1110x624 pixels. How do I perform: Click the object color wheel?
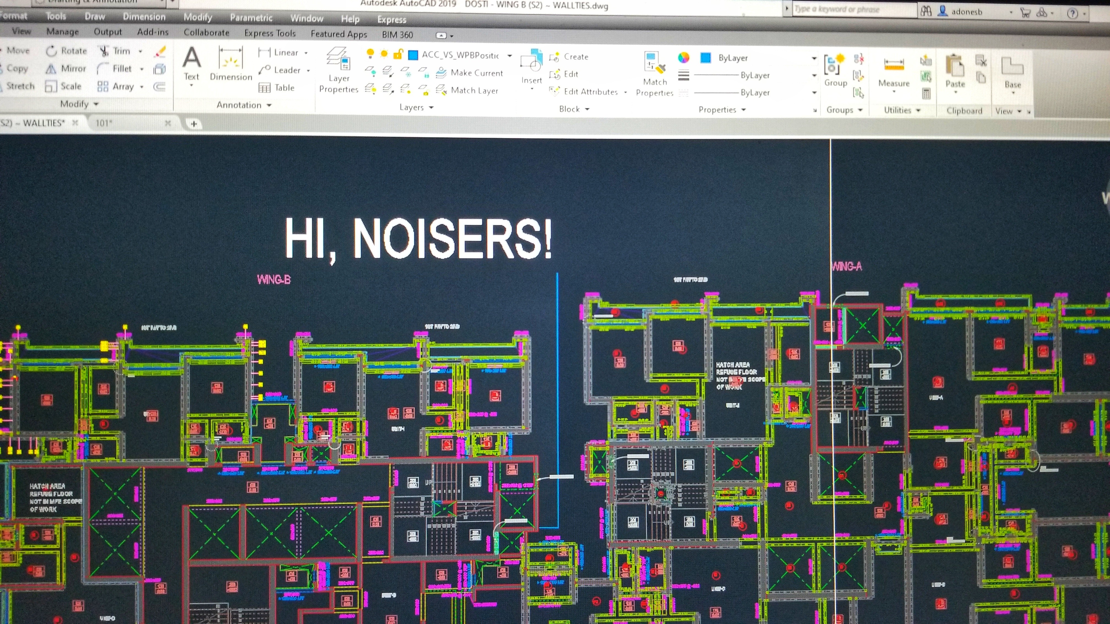click(x=683, y=58)
